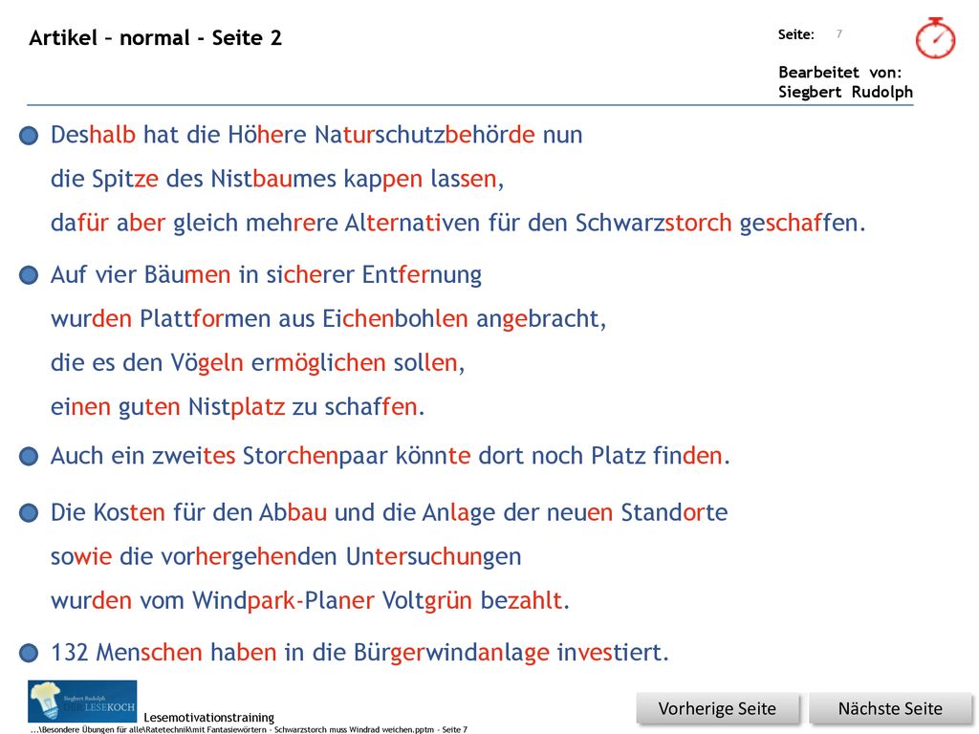
Task: Click the file path footer text
Action: (249, 729)
